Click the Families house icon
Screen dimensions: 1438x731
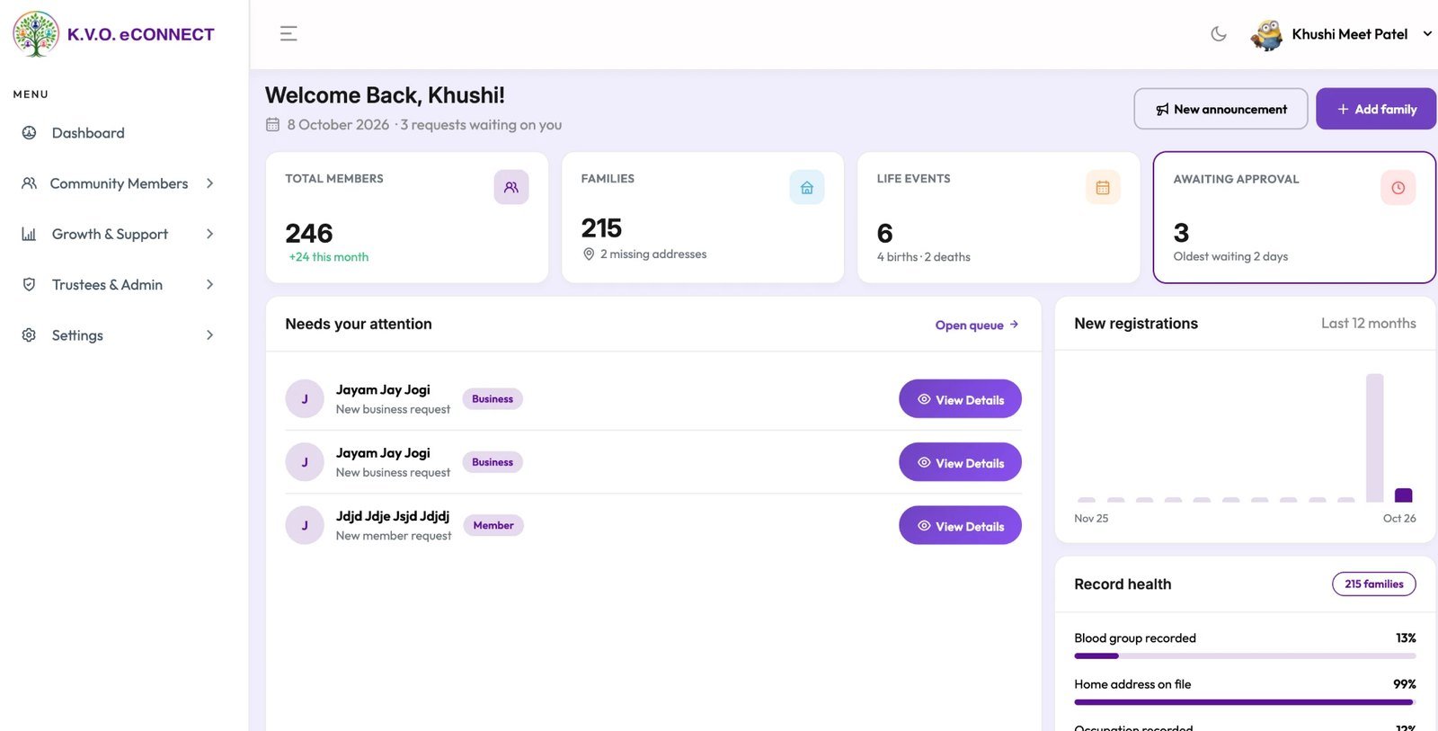[x=807, y=187]
